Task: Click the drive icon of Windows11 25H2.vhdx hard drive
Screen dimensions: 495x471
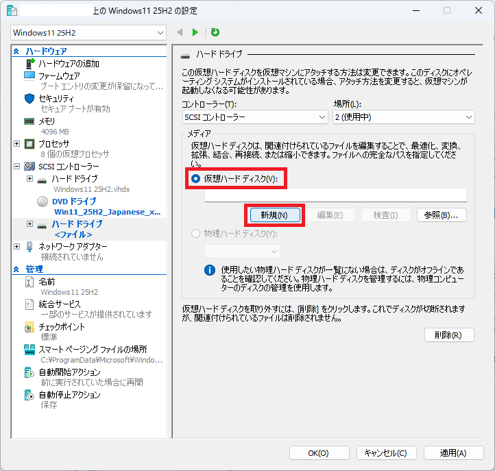Action: pyautogui.click(x=42, y=181)
